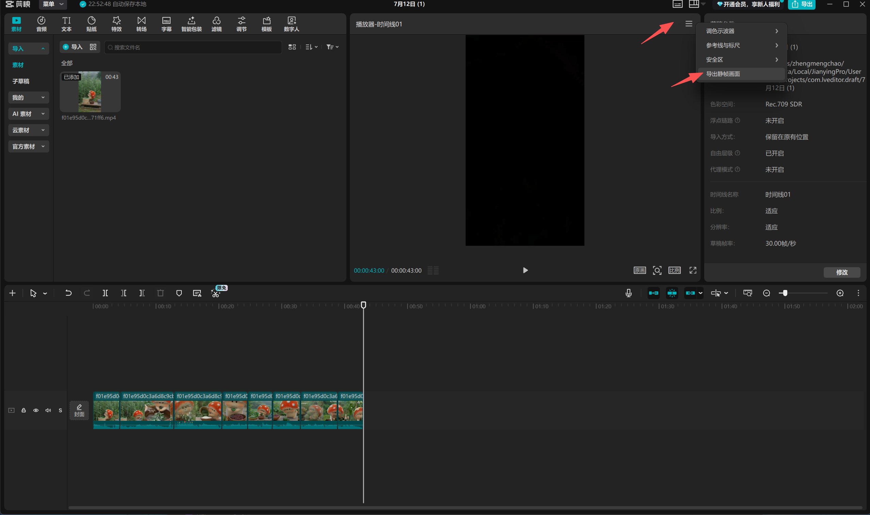Trim clip right of playhead
This screenshot has width=870, height=515.
(142, 293)
